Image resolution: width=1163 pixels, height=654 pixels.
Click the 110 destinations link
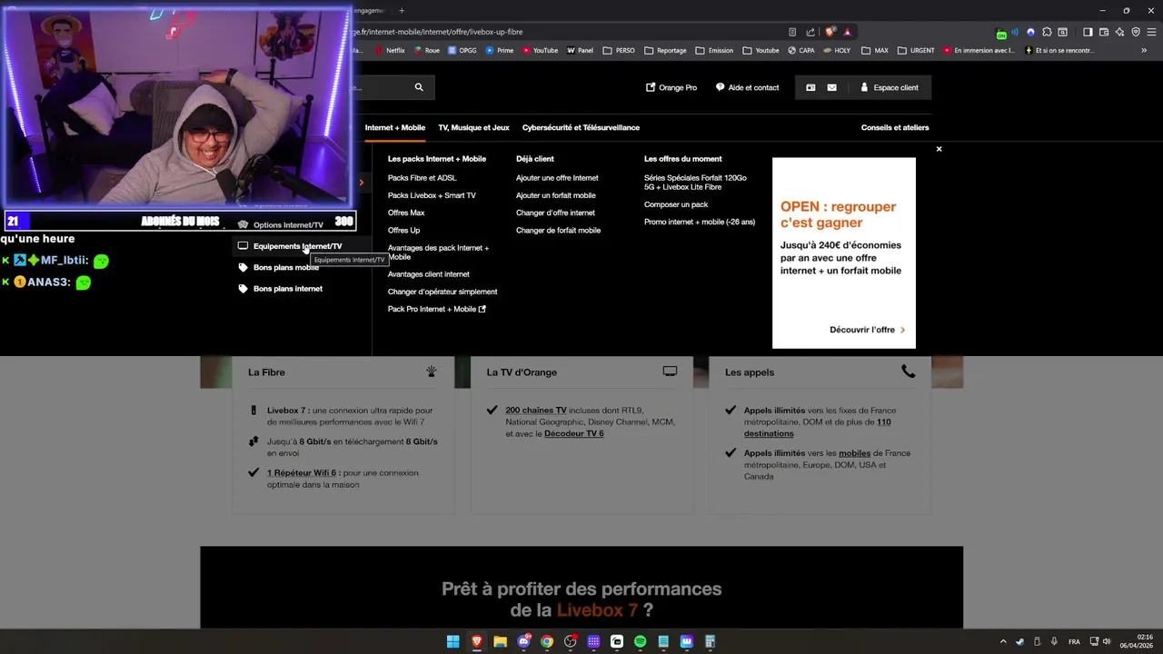click(x=817, y=428)
